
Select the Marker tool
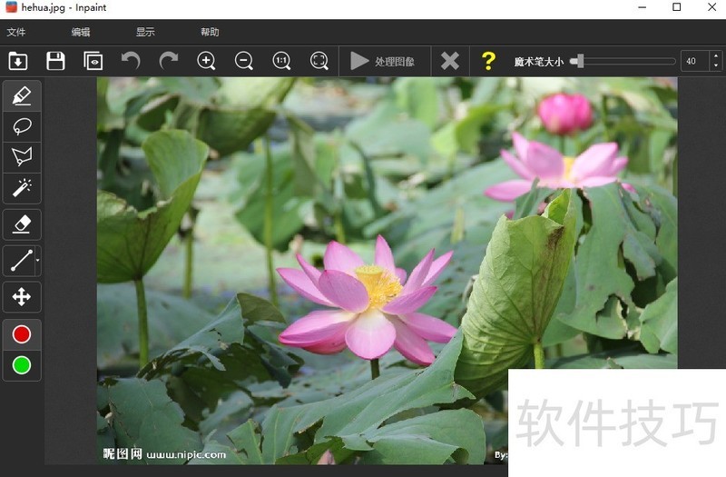[x=22, y=96]
